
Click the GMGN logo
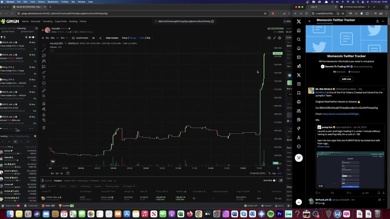pos(10,21)
